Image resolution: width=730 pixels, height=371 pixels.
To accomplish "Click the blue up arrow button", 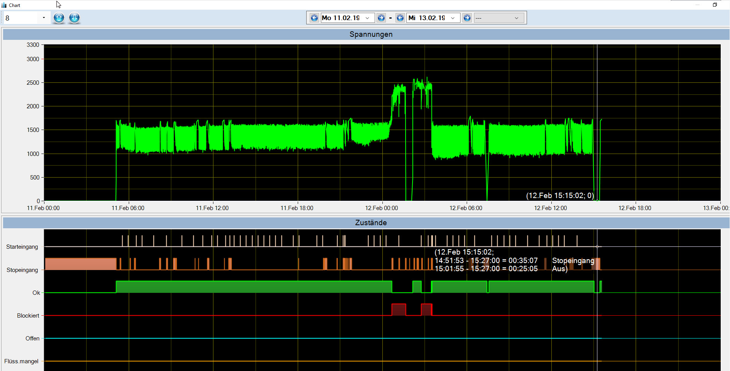I will pos(59,18).
